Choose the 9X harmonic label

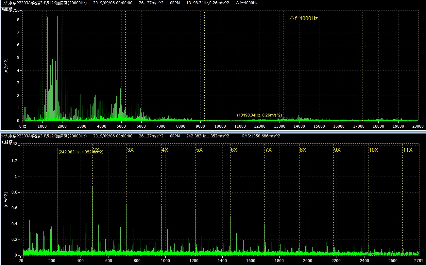pos(337,150)
